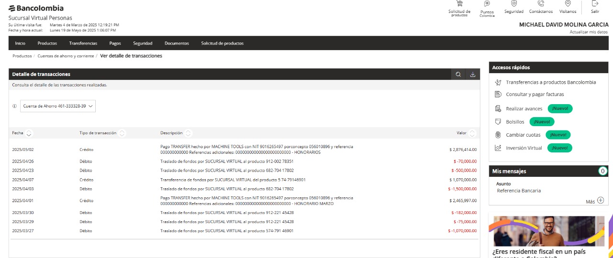Screen dimensions: 613x258
Task: Click the Contáctanos phone icon
Action: click(541, 3)
